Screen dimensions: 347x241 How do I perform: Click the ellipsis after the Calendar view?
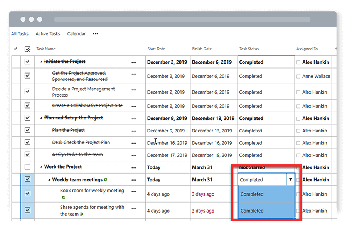95,34
